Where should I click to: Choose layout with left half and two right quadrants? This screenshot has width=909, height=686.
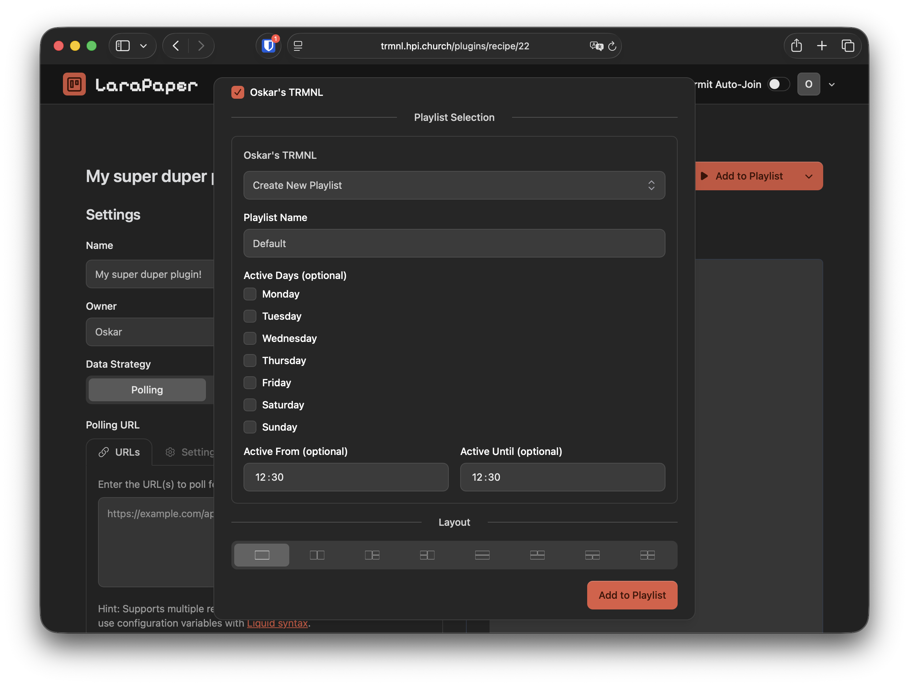coord(372,555)
